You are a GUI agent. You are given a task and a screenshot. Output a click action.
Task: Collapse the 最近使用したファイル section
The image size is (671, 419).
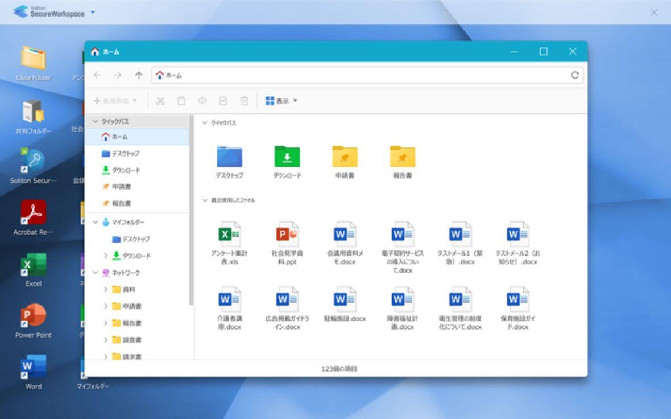tap(205, 200)
